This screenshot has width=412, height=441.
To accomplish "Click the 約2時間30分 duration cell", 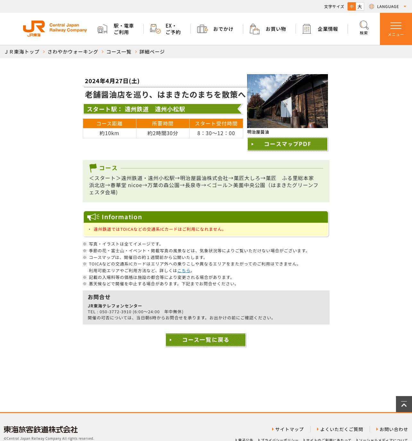I will (x=163, y=133).
